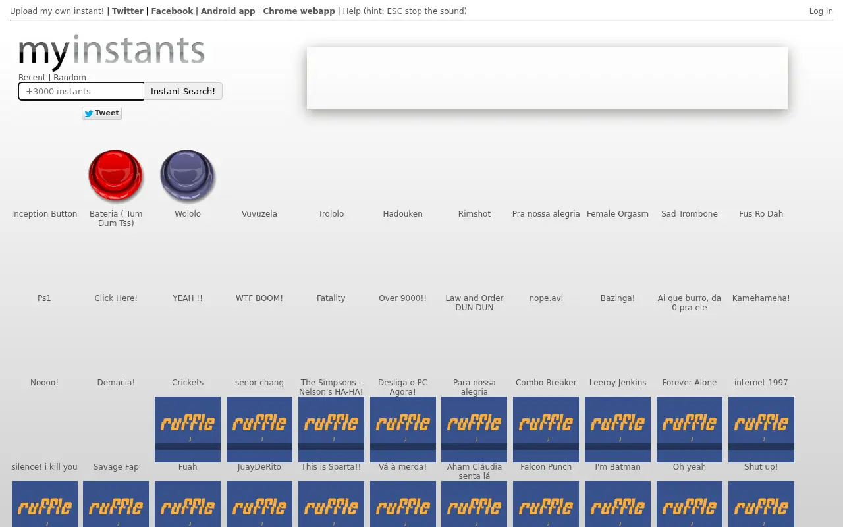Open the Ps1 instant link
This screenshot has width=843, height=527.
point(44,298)
